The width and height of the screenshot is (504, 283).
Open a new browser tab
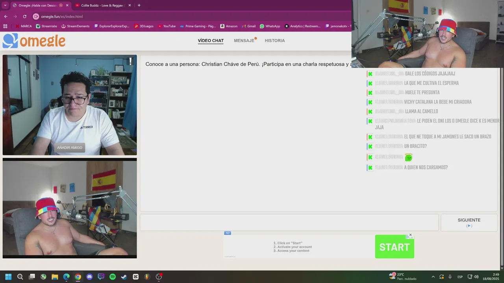click(139, 6)
